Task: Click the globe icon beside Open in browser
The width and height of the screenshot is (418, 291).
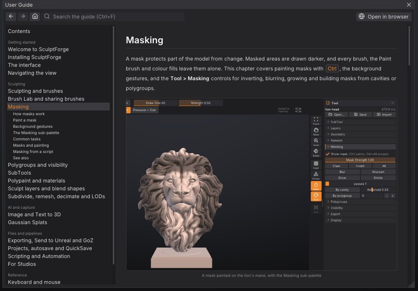Action: click(362, 17)
